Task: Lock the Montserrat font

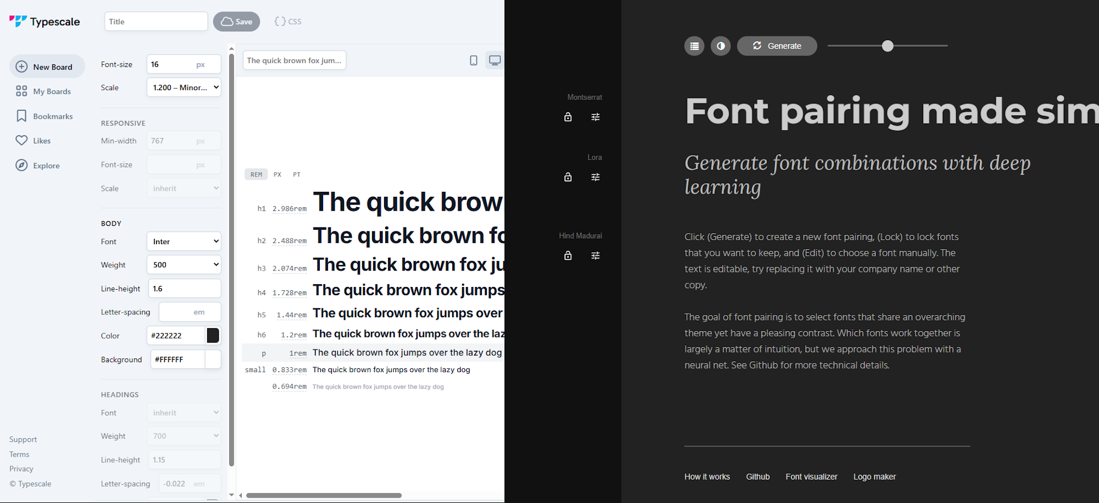Action: [x=568, y=117]
